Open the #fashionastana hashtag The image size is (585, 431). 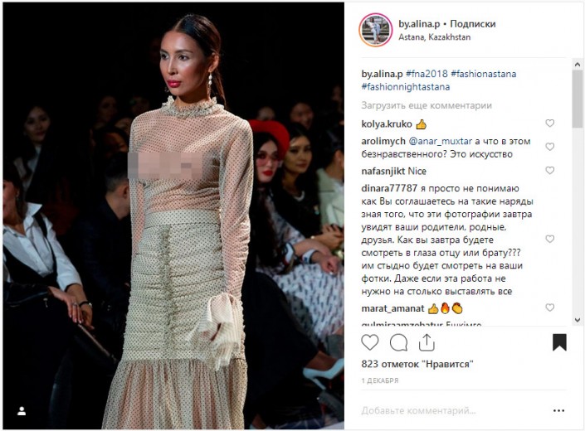pyautogui.click(x=484, y=74)
